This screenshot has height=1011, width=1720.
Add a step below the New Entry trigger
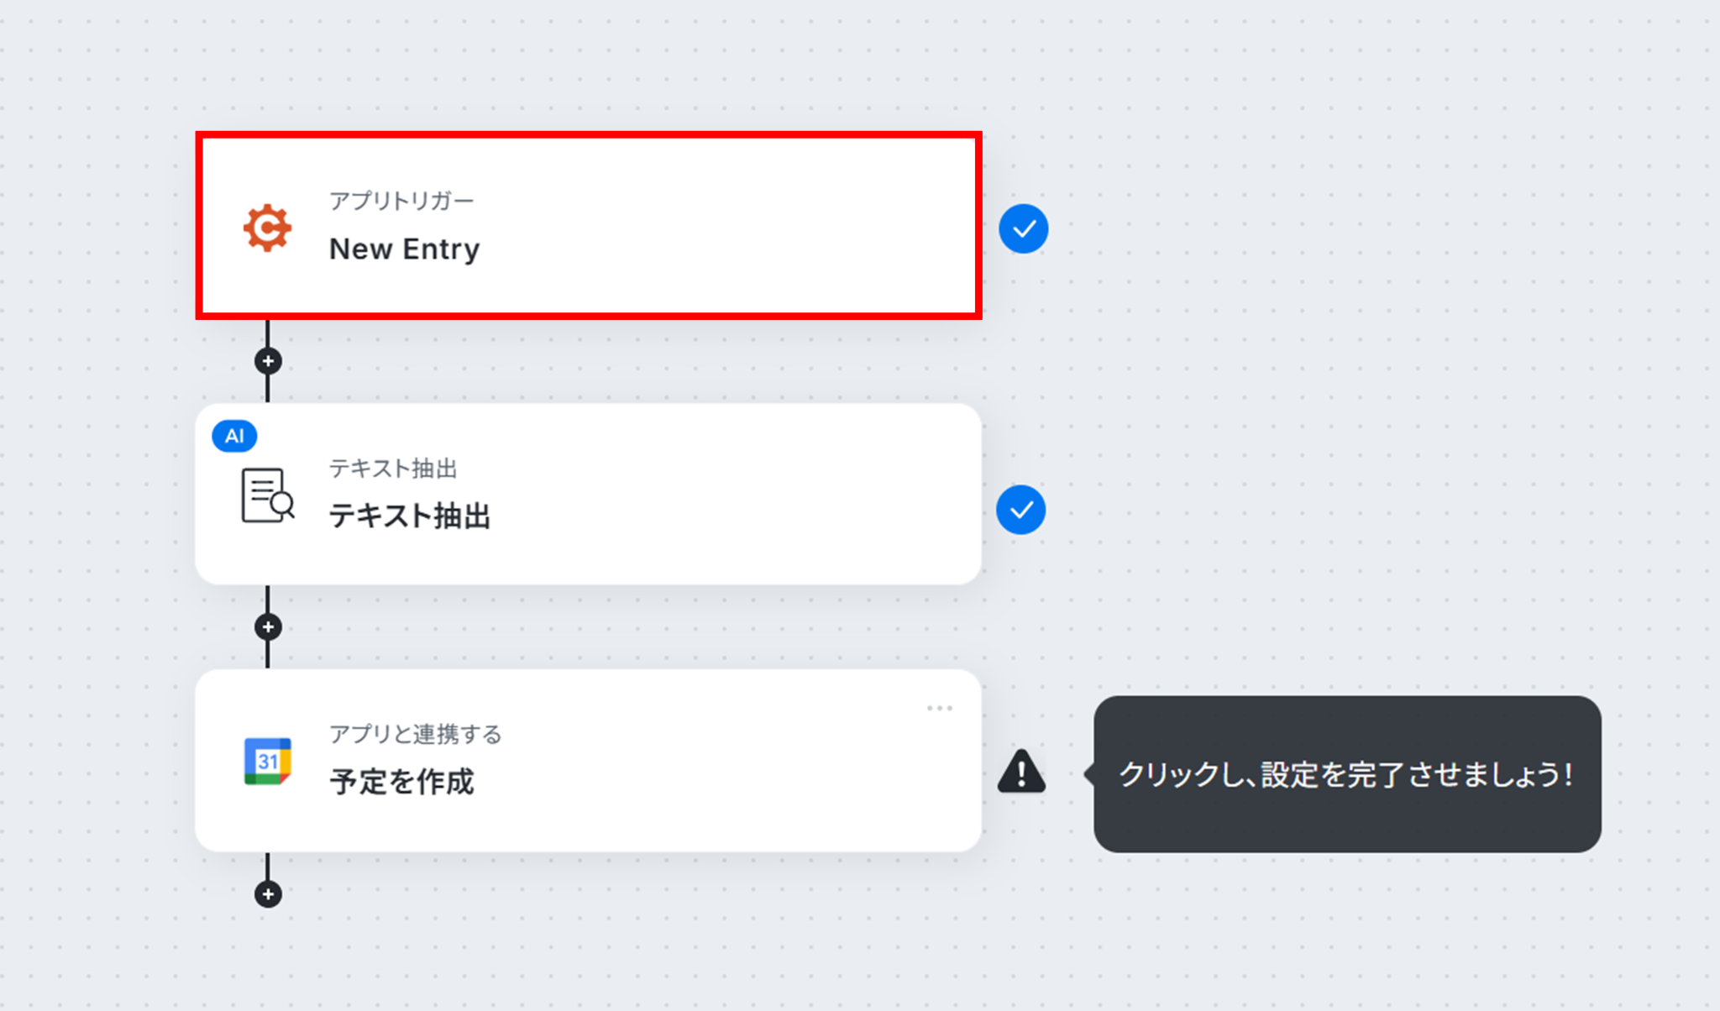pyautogui.click(x=268, y=361)
